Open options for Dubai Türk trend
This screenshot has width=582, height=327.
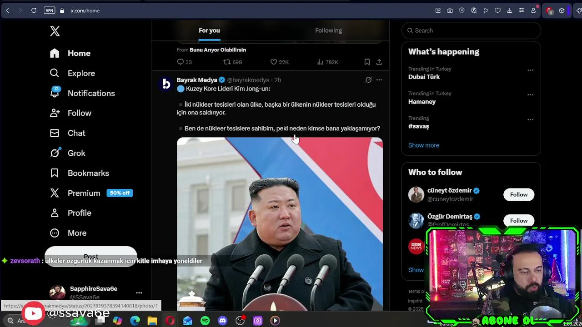coord(530,70)
